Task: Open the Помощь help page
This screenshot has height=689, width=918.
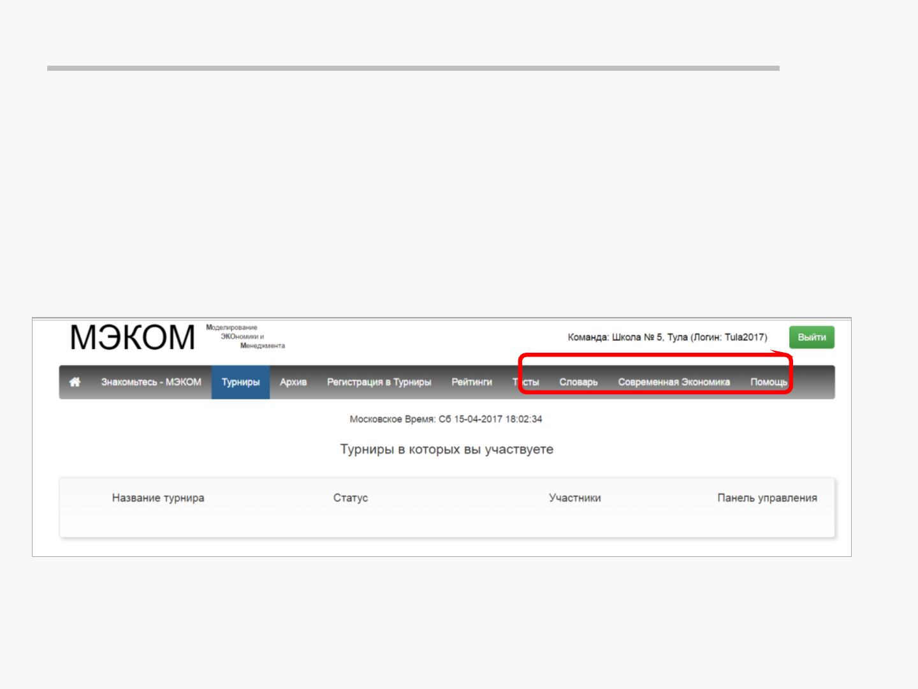Action: [x=768, y=382]
